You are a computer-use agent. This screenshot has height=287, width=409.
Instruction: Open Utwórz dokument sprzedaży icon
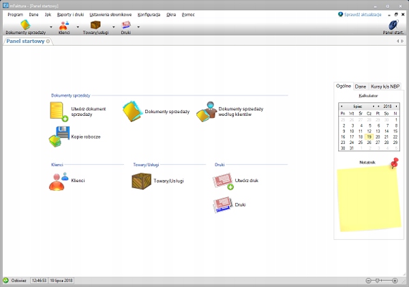pos(59,112)
